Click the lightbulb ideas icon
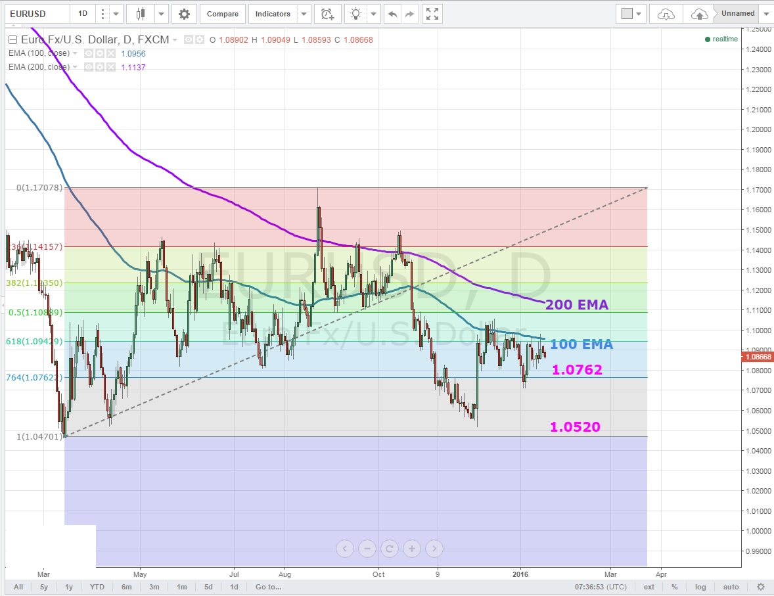 tap(355, 14)
